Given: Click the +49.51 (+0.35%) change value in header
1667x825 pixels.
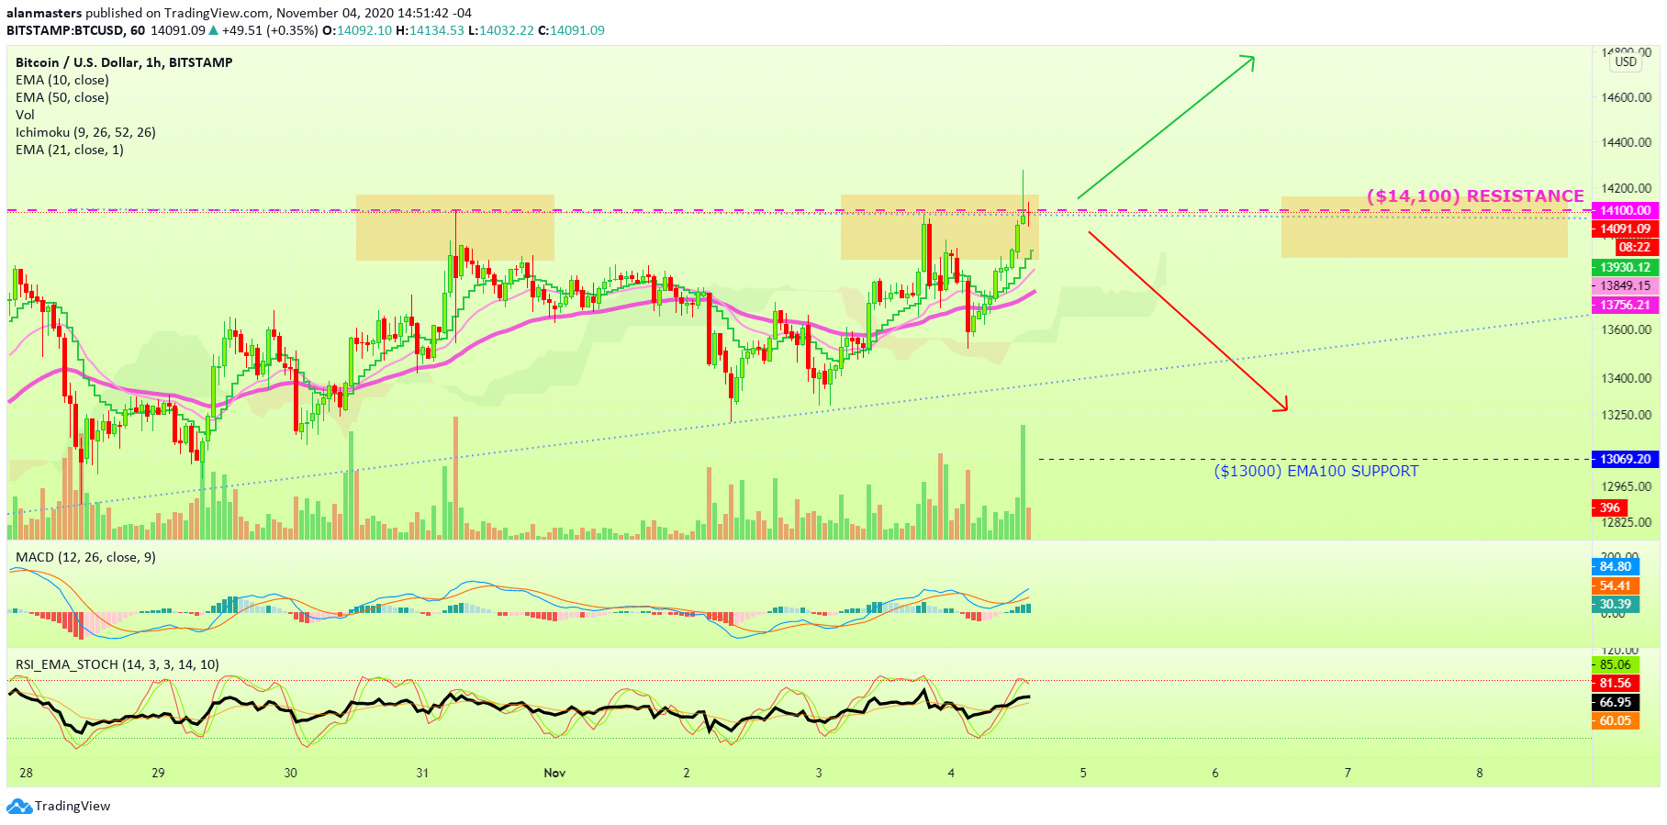Looking at the screenshot, I should [x=269, y=30].
